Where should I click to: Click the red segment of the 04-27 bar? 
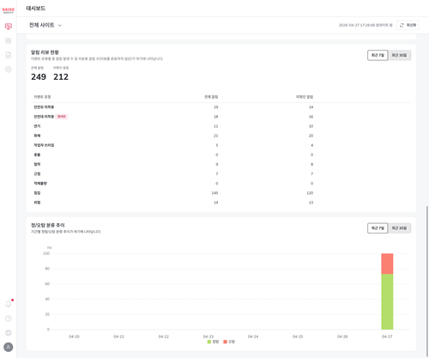coord(387,264)
